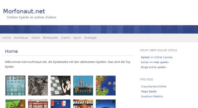Open the Brettspiele category

[50, 38]
